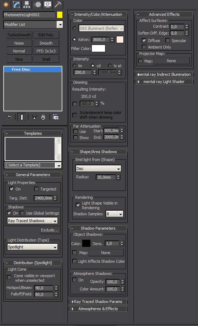
Task: Click the shadow Map None button
Action: (x=106, y=253)
